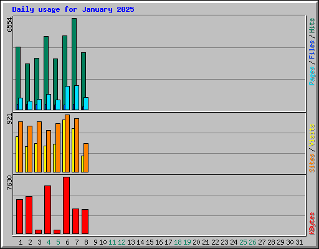Viewport: 319px width, 249px height.
Task: Click the orange 'Sites' legend label
Action: click(312, 163)
